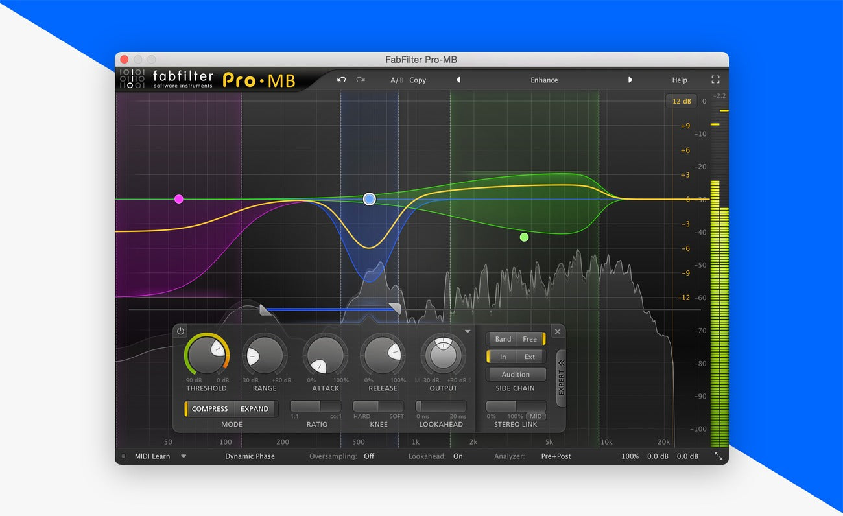The image size is (843, 516).
Task: Select the magenta low band dot
Action: pos(179,199)
